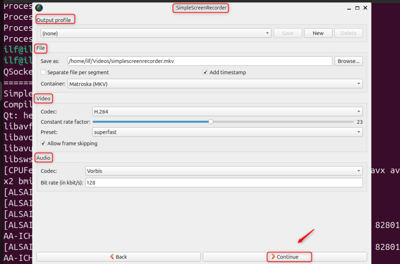Browse for an output file location

click(348, 61)
